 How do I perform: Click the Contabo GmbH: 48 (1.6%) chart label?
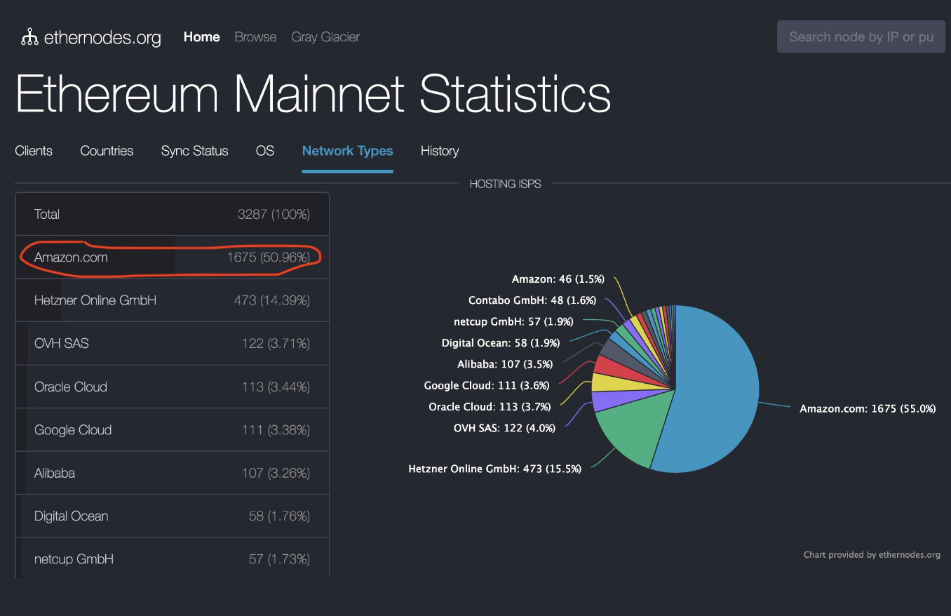pyautogui.click(x=532, y=300)
